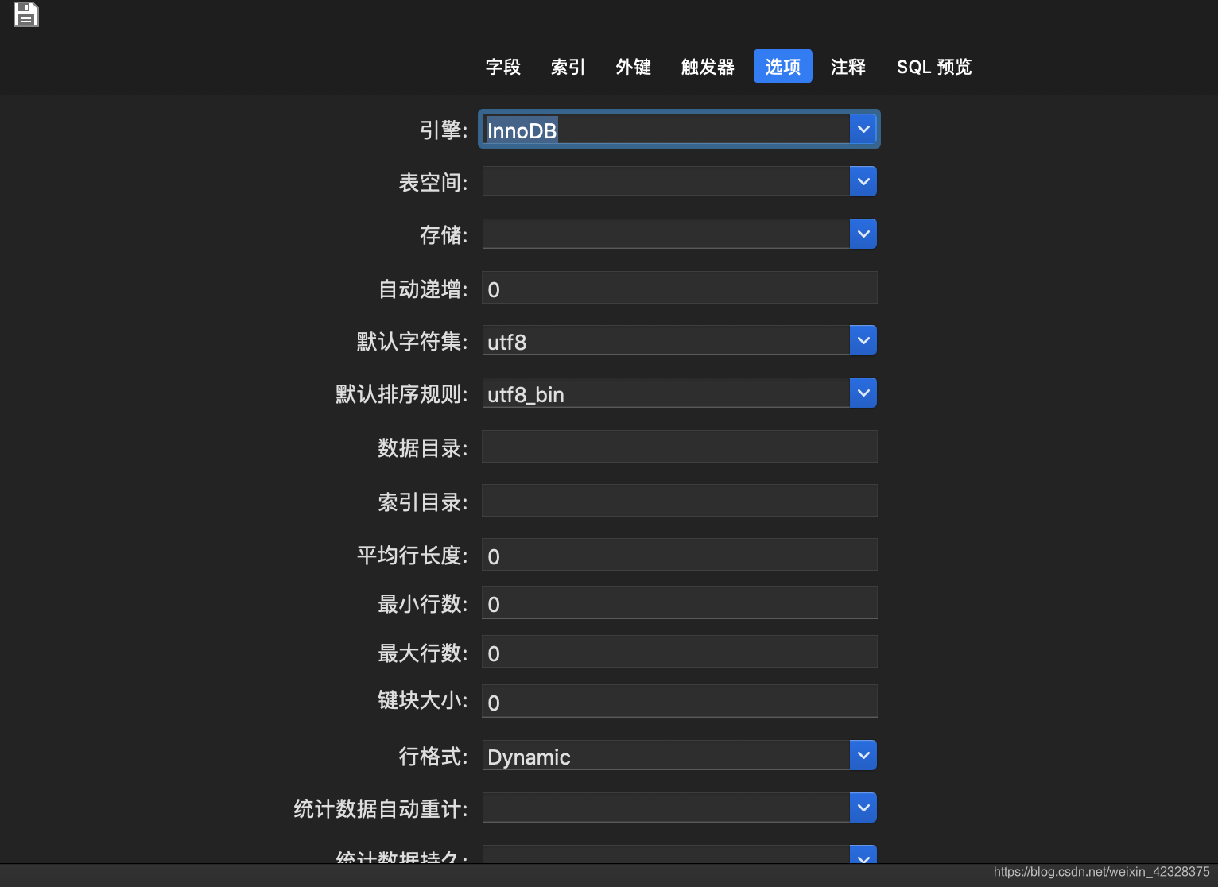Click the 数据目录 input field
The width and height of the screenshot is (1218, 887).
coord(679,447)
